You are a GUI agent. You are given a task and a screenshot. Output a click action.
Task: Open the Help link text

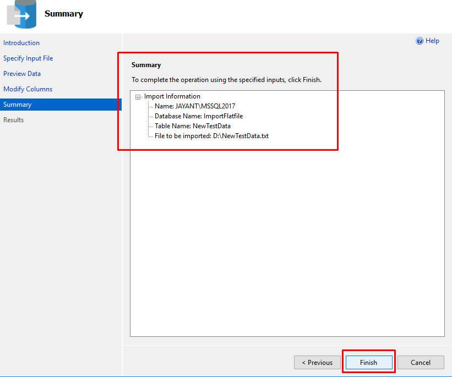432,41
